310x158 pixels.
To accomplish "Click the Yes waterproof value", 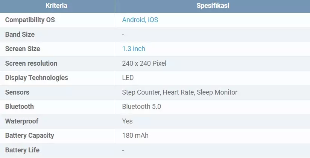I will [128, 121].
